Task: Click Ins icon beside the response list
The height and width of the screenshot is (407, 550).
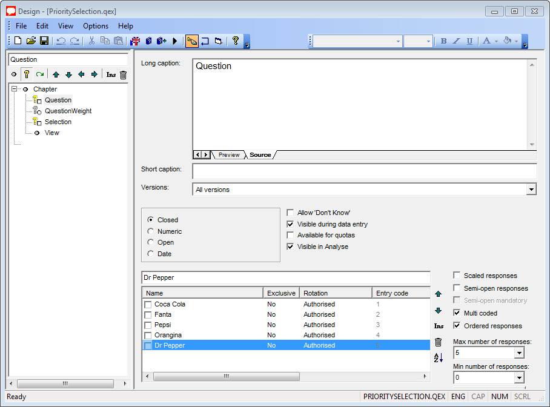Action: (439, 326)
